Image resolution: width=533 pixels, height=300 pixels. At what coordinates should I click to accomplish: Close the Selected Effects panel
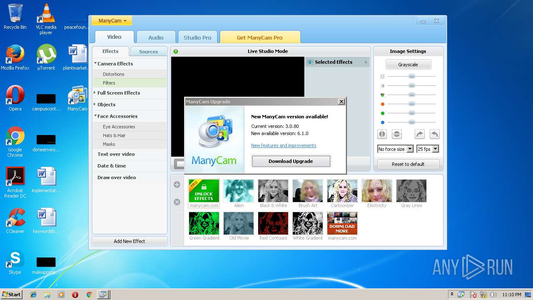coord(366,62)
